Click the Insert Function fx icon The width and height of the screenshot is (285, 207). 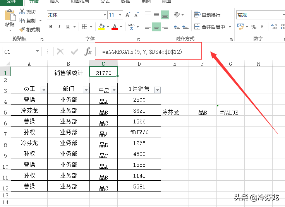(88, 51)
